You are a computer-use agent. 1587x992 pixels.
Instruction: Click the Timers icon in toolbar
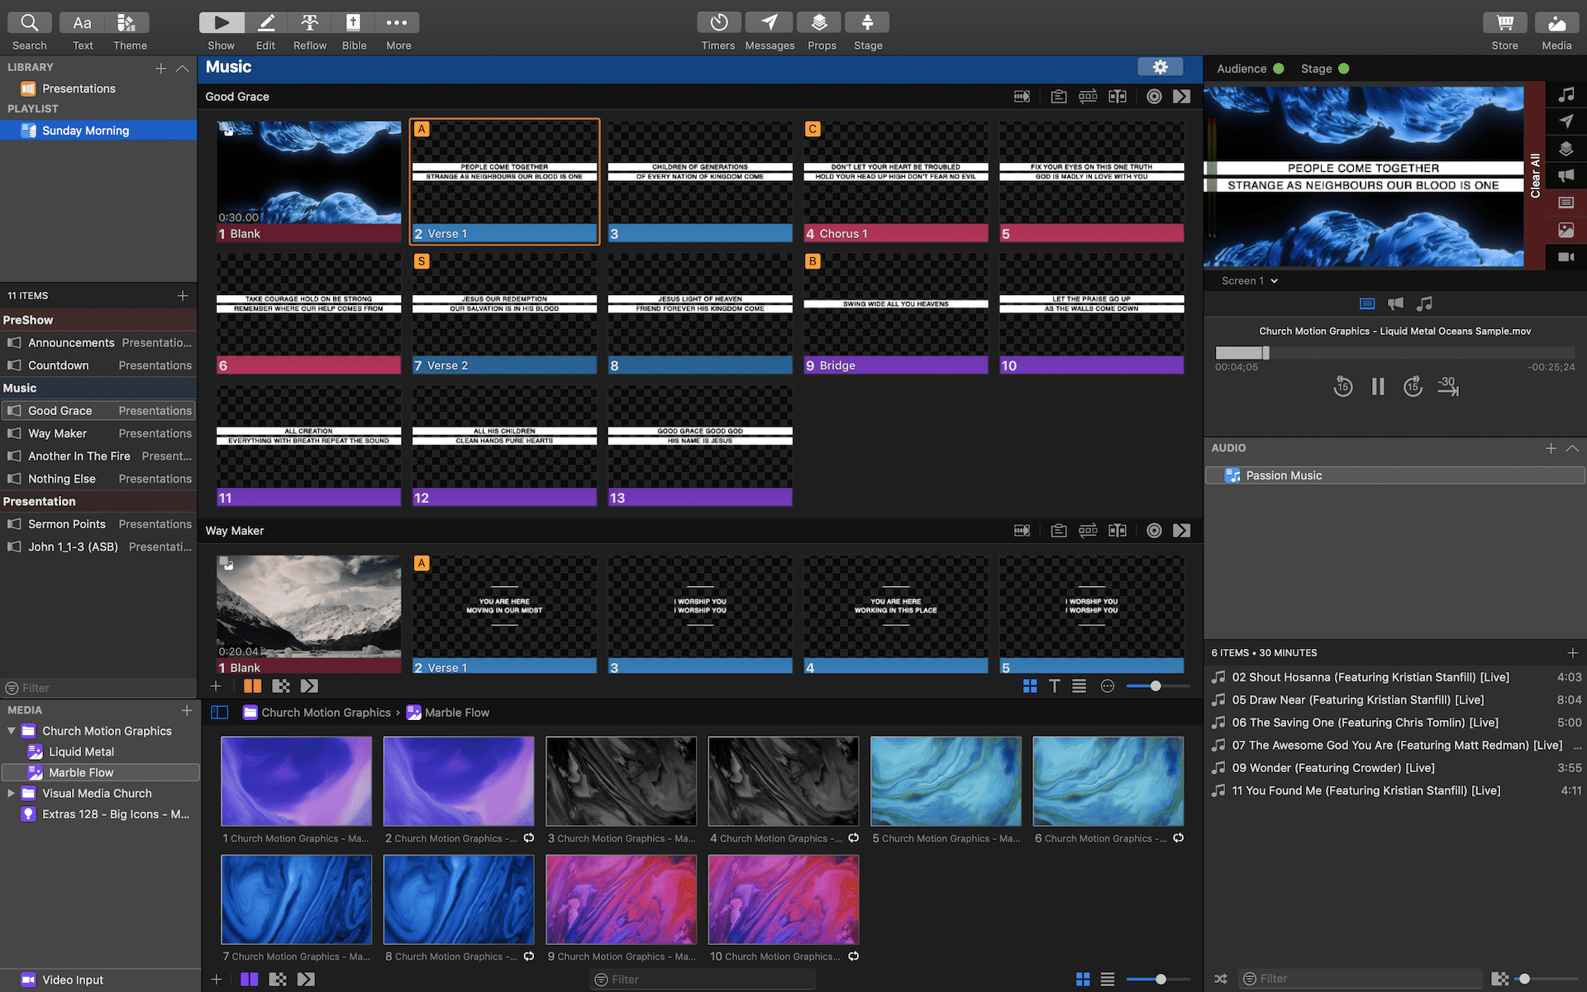click(717, 21)
